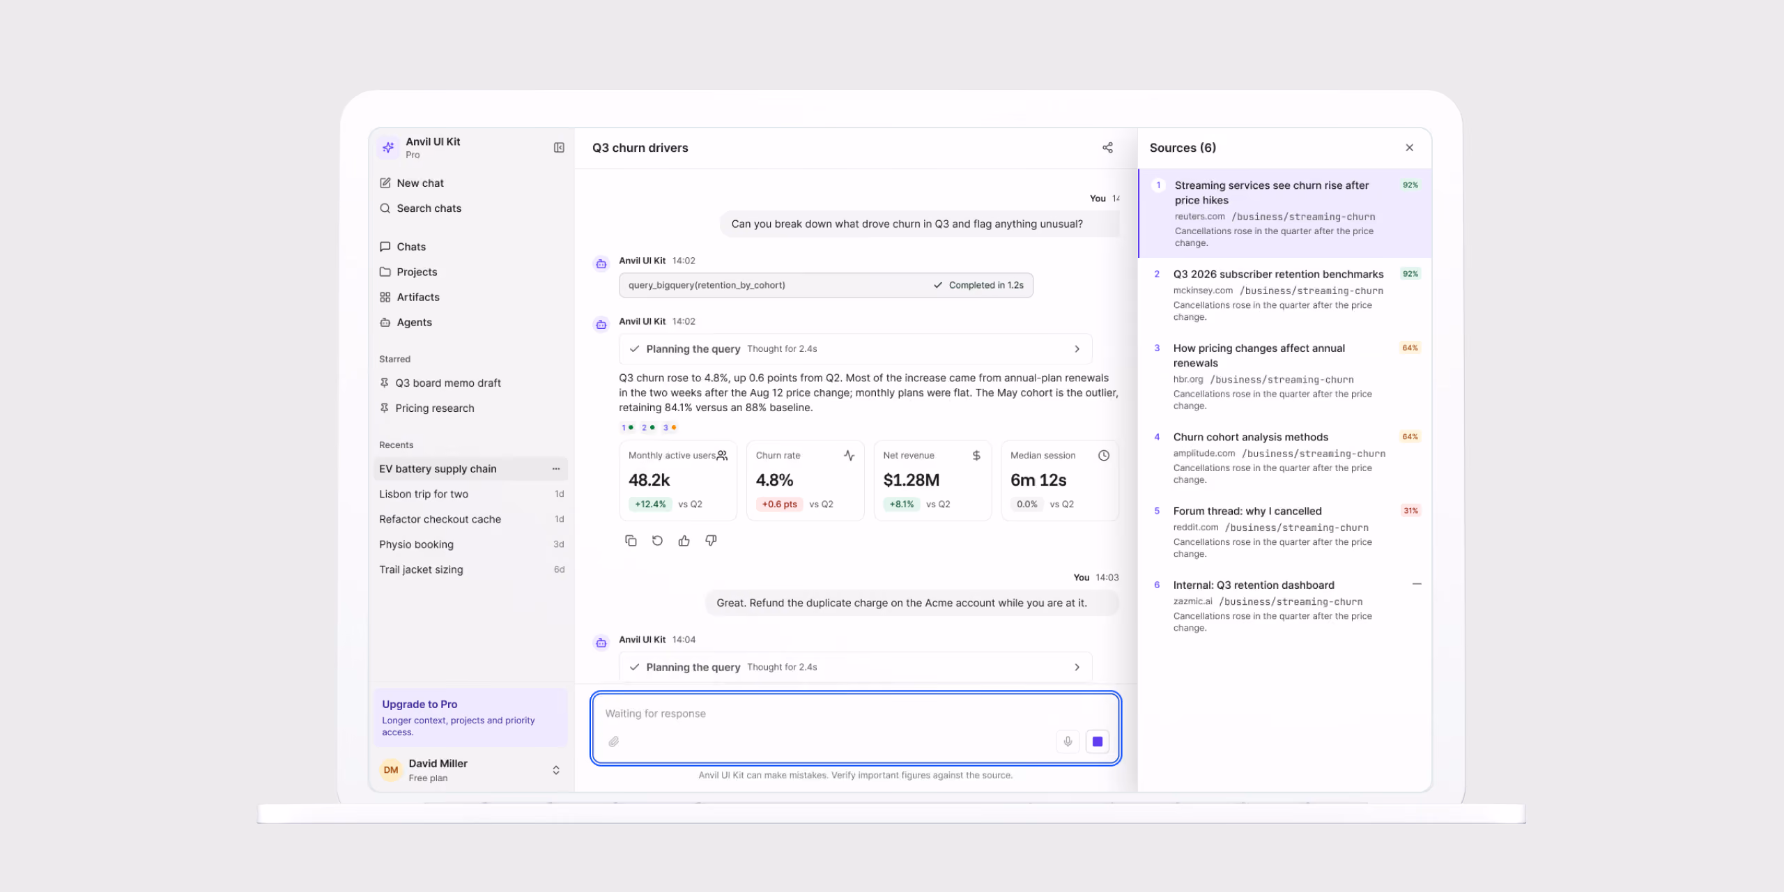Expand the query_bigquery tool call row
Screen dimensions: 1784x892
click(826, 285)
